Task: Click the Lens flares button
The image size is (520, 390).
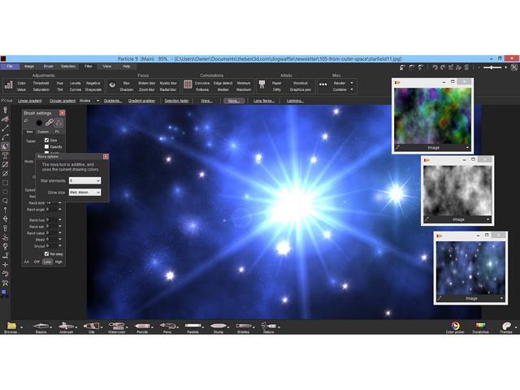Action: pos(262,101)
